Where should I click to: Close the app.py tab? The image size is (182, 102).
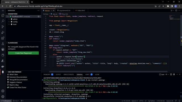click(54, 10)
